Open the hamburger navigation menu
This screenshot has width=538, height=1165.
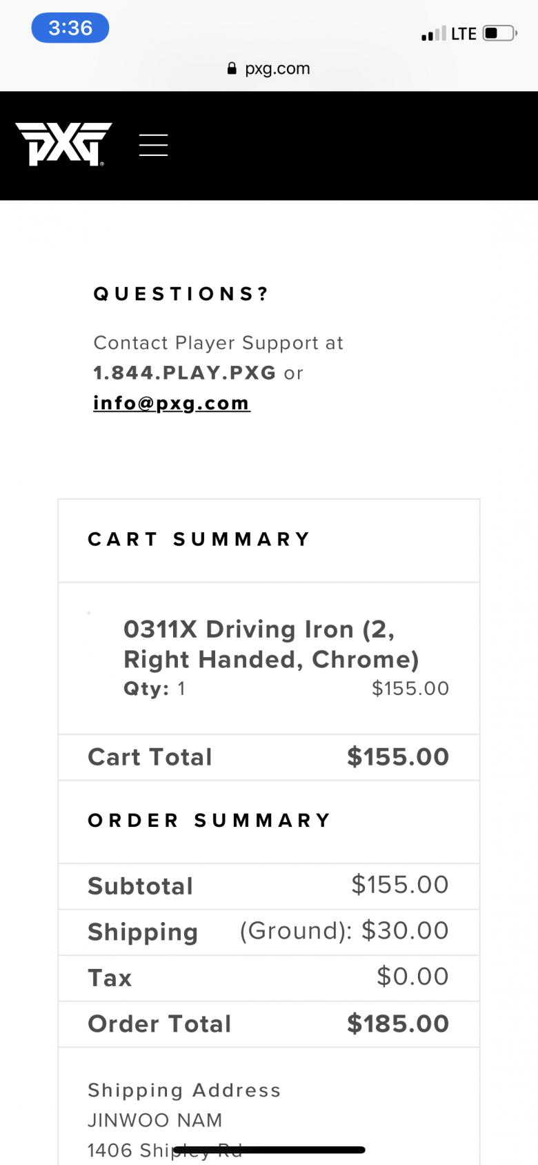click(153, 145)
